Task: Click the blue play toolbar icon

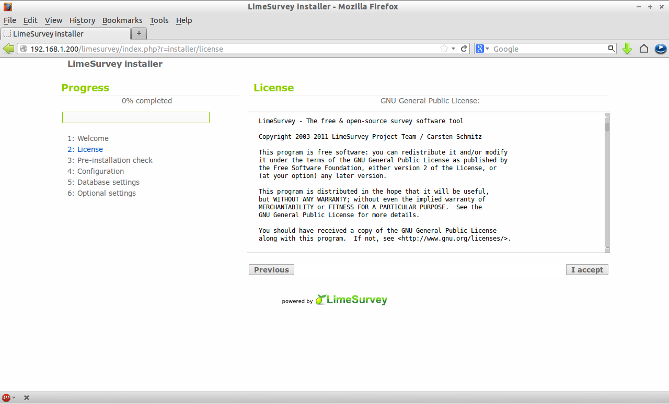Action: click(x=661, y=49)
